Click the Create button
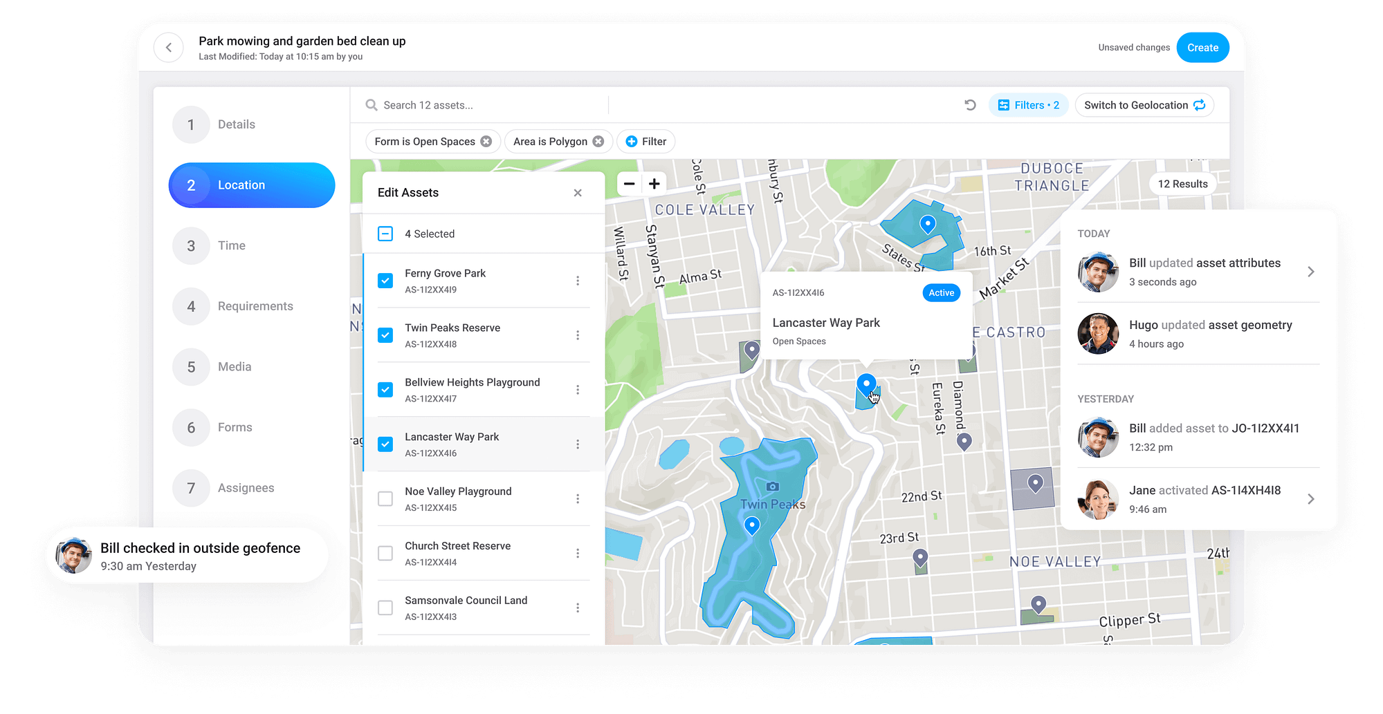This screenshot has width=1383, height=714. pyautogui.click(x=1202, y=48)
